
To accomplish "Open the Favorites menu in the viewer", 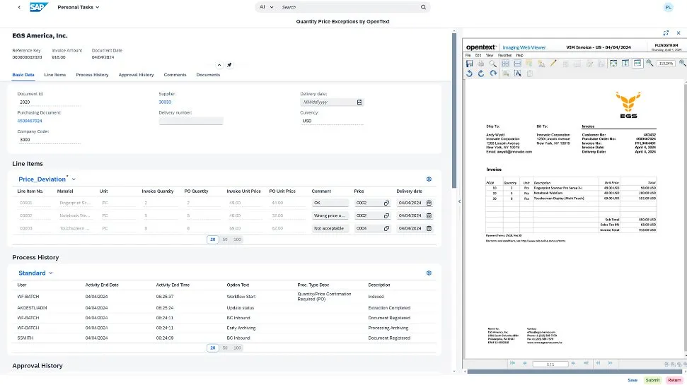I will coord(504,55).
